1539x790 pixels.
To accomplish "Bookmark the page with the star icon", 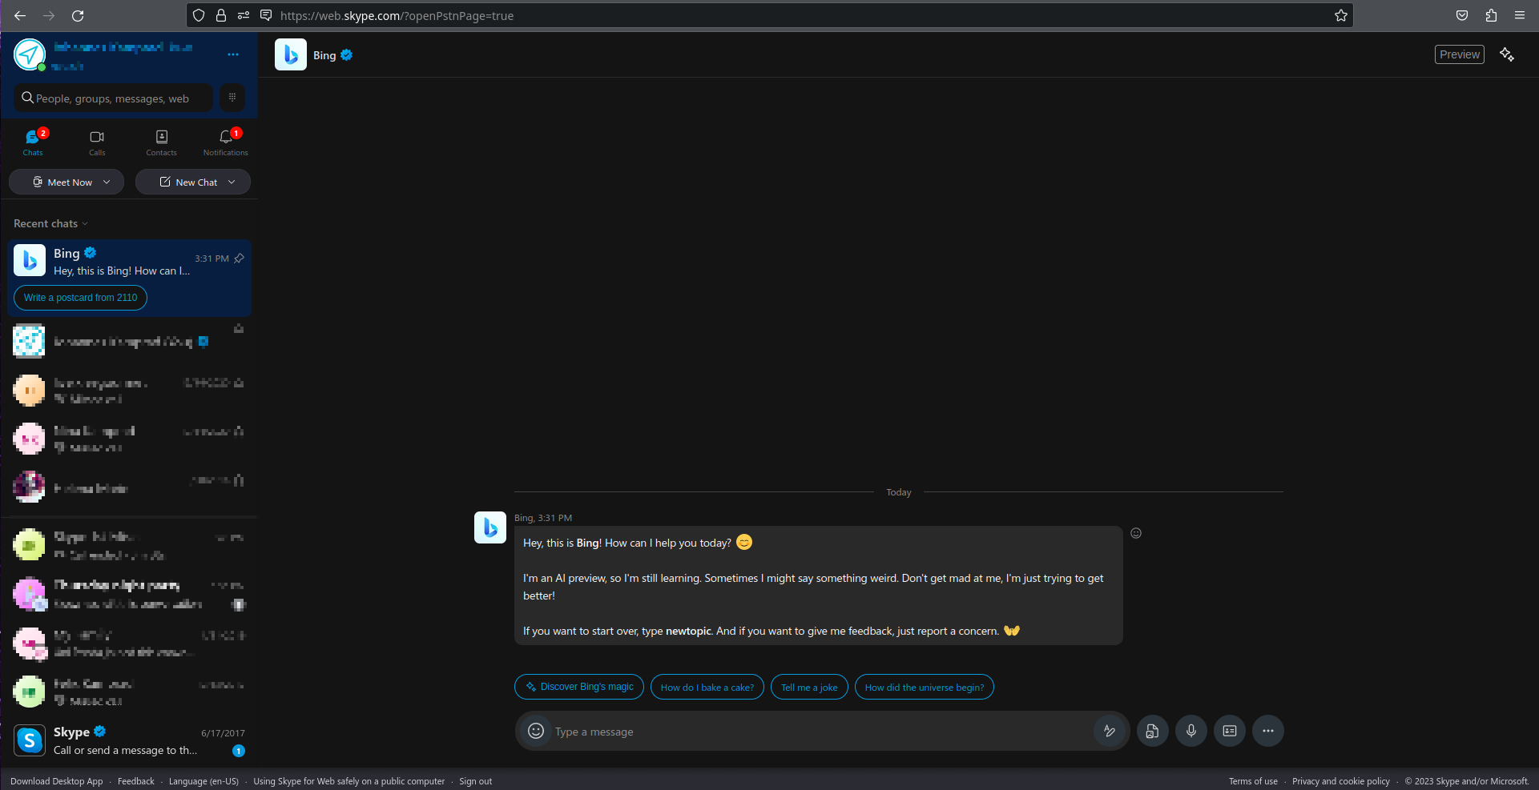I will (x=1341, y=15).
